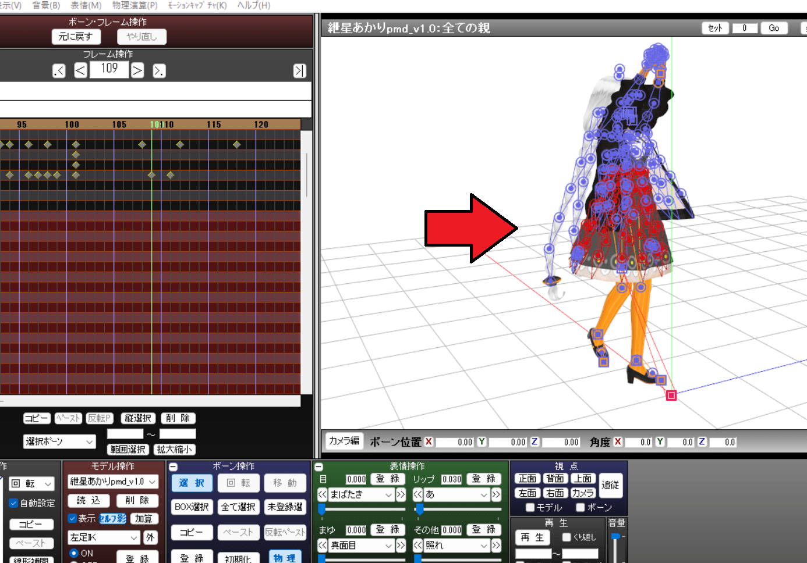The height and width of the screenshot is (563, 807).
Task: Click the 元に戻す undo button
Action: click(x=76, y=37)
